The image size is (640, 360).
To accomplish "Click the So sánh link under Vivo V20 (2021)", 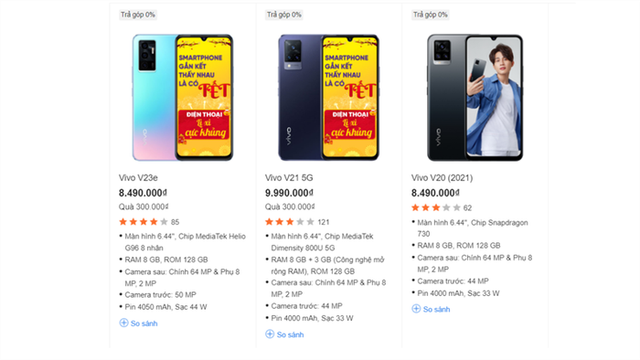I will (x=436, y=310).
